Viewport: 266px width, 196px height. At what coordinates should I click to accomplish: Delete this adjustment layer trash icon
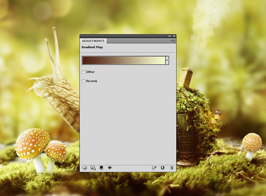coord(171,168)
